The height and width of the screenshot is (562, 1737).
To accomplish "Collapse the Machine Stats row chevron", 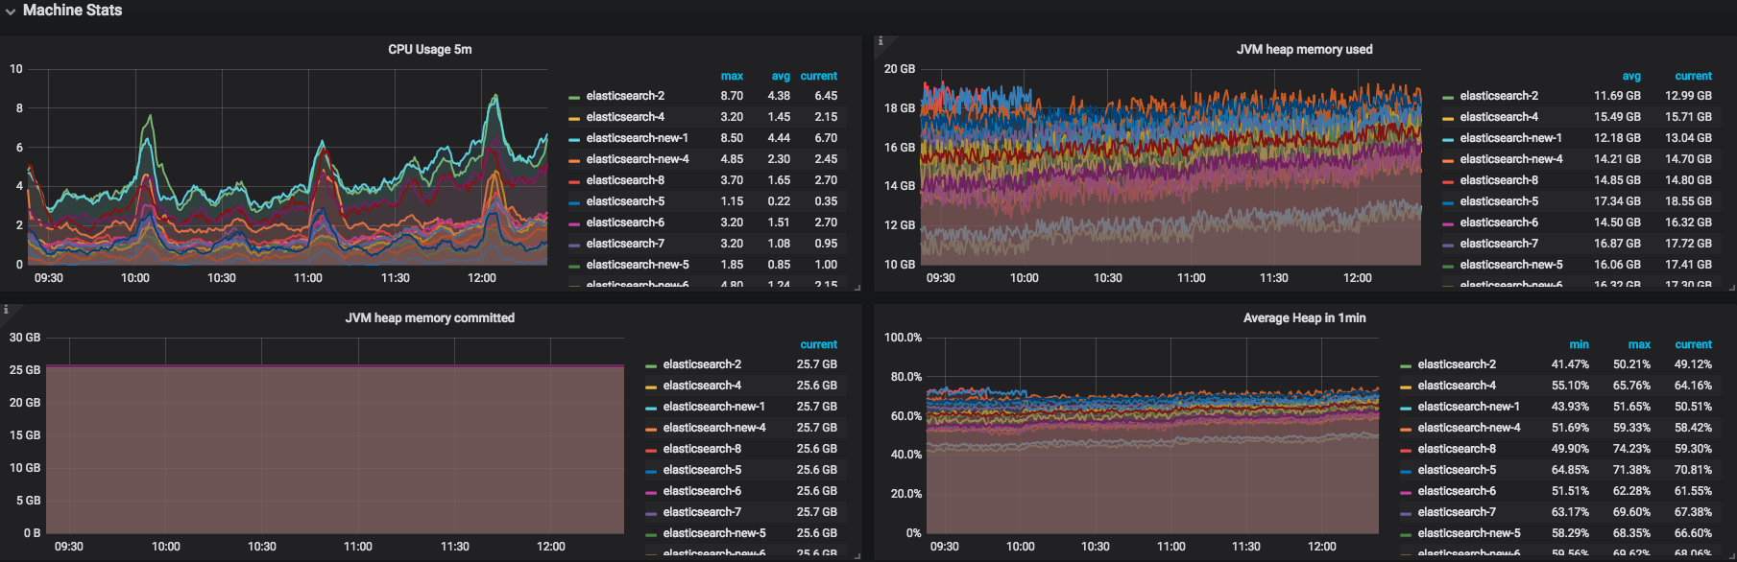I will pos(10,12).
